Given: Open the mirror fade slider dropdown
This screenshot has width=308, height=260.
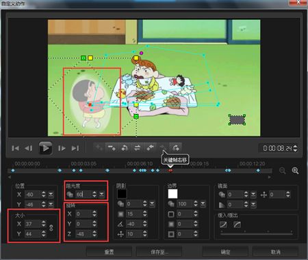Looking at the screenshot, I should 253,205.
